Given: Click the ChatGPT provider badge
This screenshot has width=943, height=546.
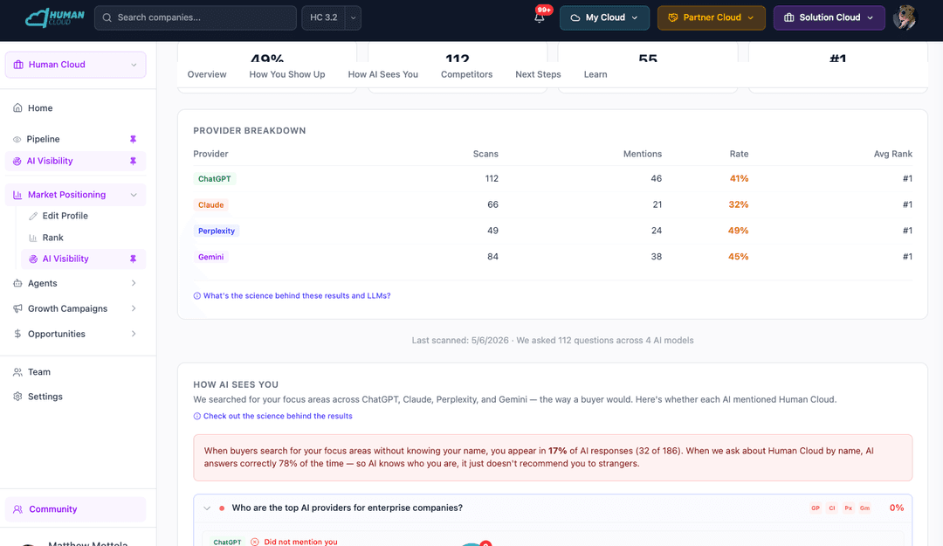Looking at the screenshot, I should coord(215,179).
